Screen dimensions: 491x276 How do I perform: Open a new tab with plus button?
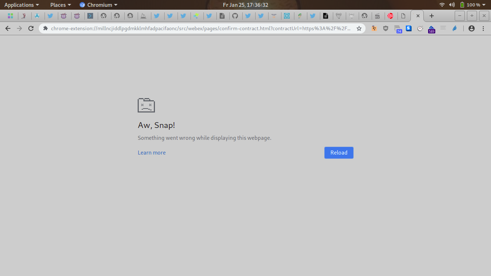click(432, 16)
